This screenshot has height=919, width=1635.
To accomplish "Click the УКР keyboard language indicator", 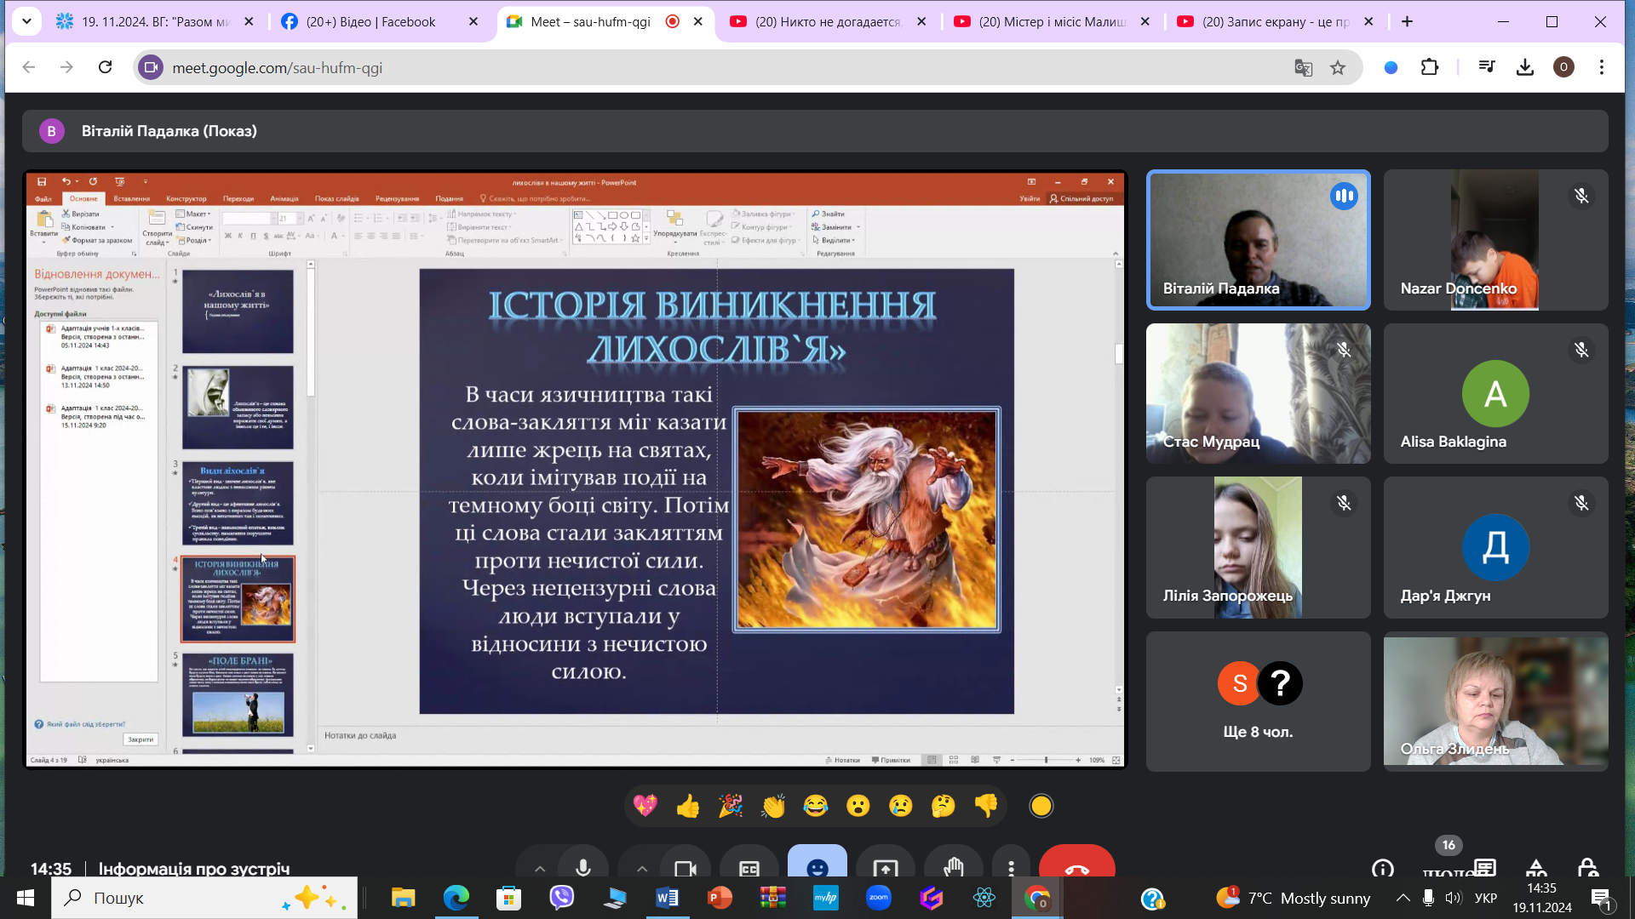I will 1485,898.
